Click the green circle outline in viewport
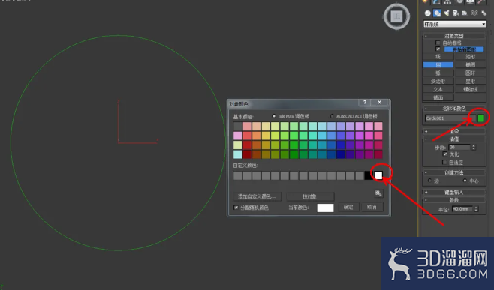Screen dimensions: 494x290 (118, 35)
